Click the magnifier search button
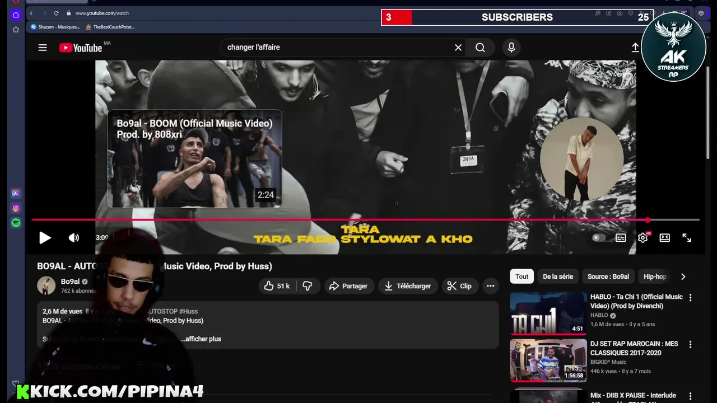Screen dimensions: 717x403 pos(480,48)
